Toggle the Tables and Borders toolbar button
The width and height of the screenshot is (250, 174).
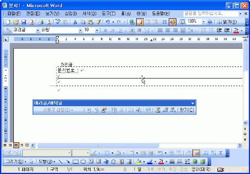click(140, 22)
